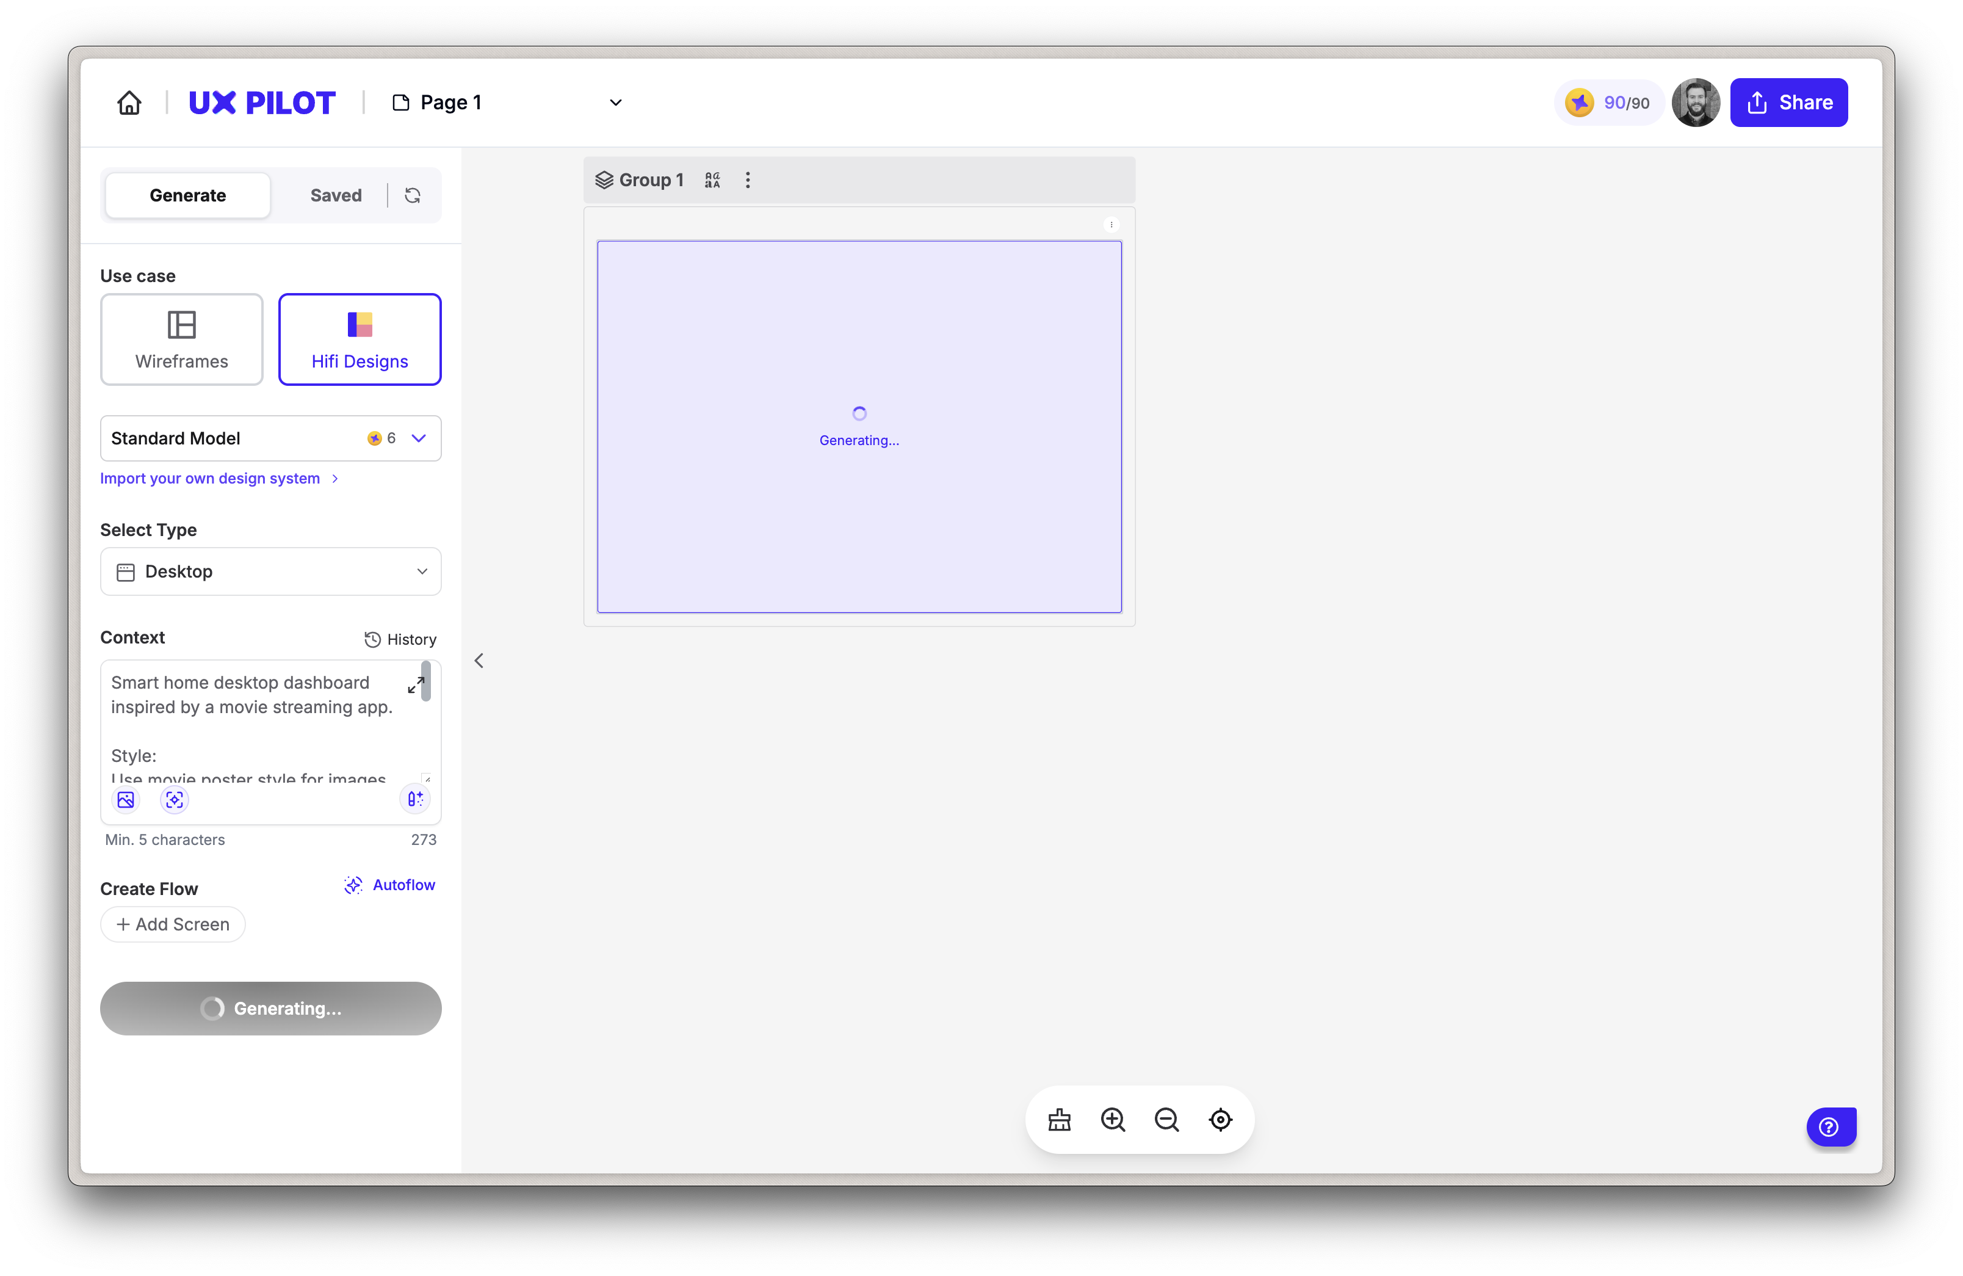Image resolution: width=1963 pixels, height=1276 pixels.
Task: Click the canvas cleanup broom icon
Action: click(1059, 1119)
